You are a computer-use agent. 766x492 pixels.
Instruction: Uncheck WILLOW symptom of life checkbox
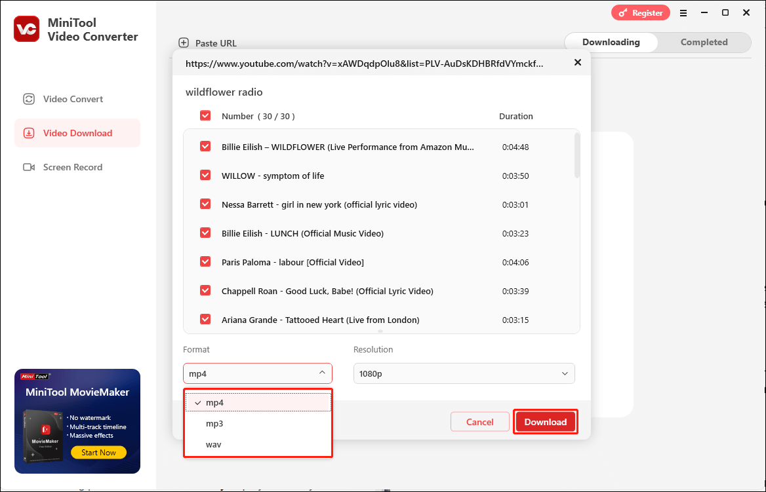click(205, 175)
